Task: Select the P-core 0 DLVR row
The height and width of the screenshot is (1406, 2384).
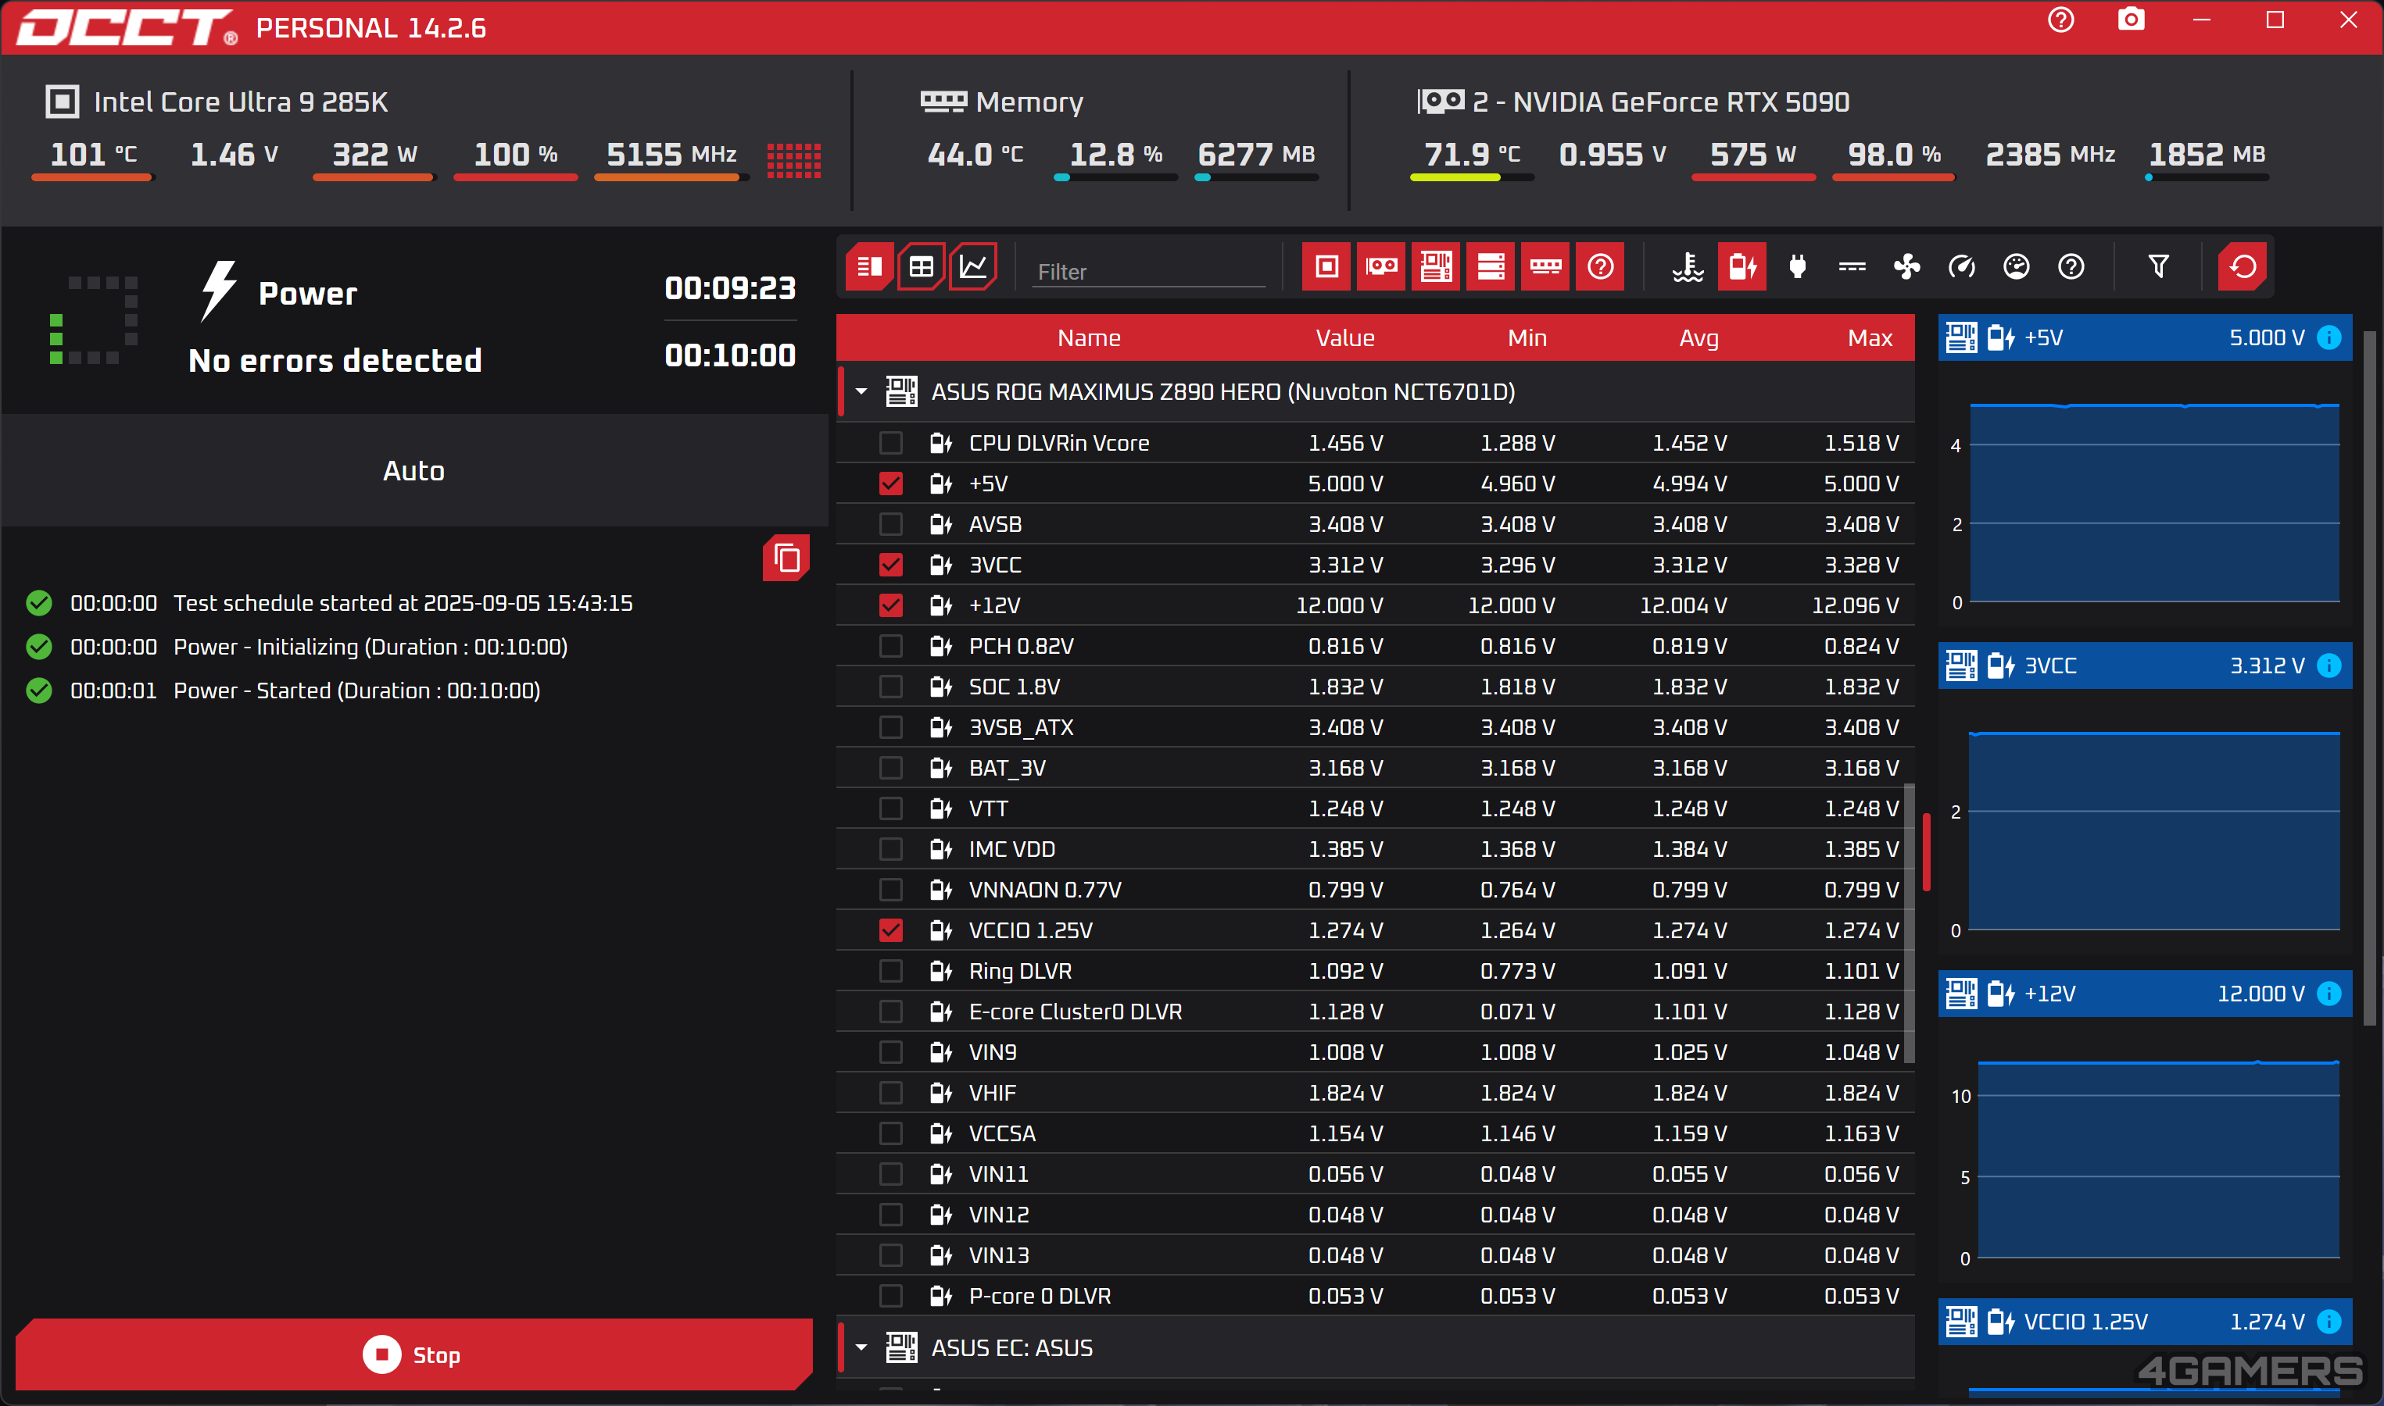Action: pos(1376,1296)
